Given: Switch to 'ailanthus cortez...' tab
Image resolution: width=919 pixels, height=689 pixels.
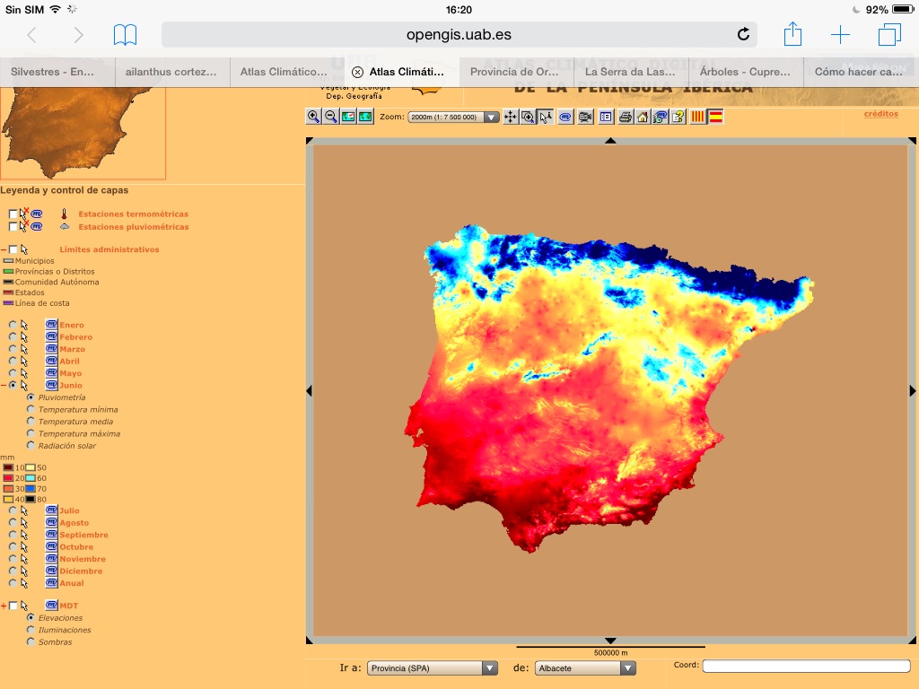Looking at the screenshot, I should coord(172,72).
